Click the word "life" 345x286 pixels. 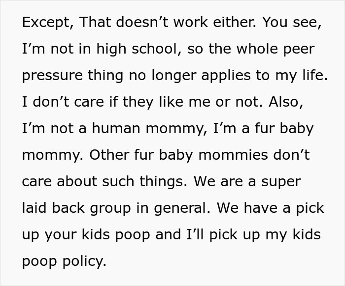click(313, 76)
